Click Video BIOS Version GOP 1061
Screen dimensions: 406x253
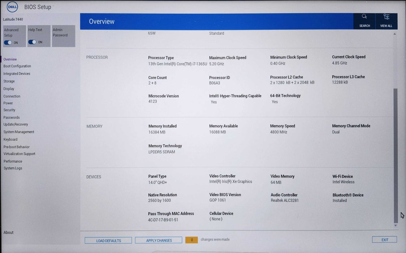[217, 200]
